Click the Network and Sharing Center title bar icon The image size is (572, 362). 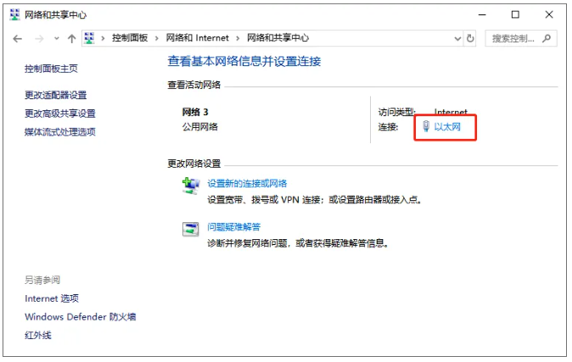15,14
